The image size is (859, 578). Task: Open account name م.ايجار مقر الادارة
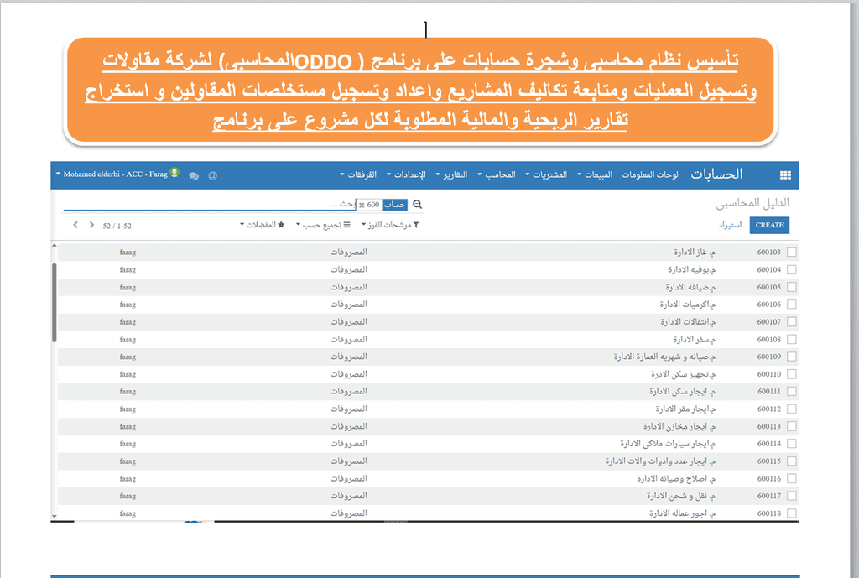[x=685, y=409]
